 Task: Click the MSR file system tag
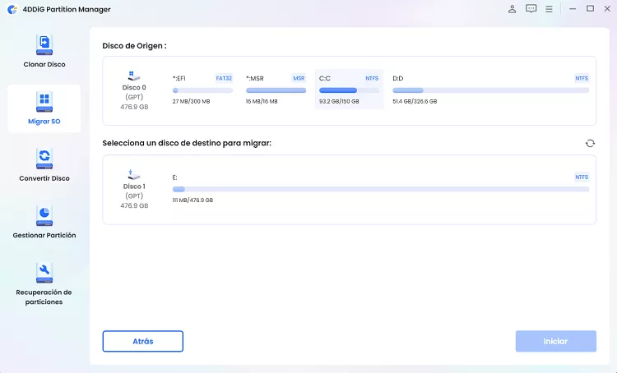[x=299, y=78]
